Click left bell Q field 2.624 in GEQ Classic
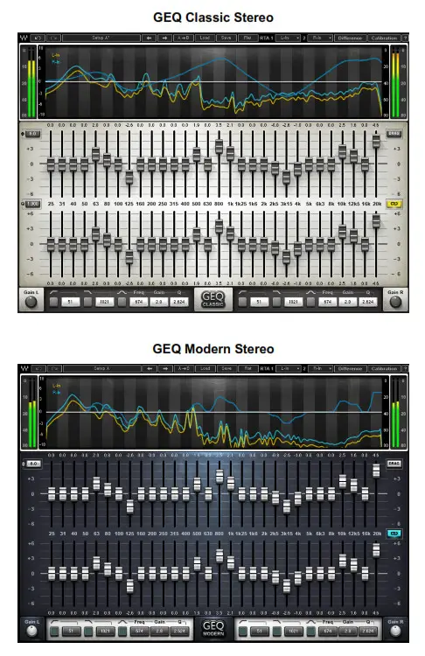Viewport: 425px width, 656px height. [x=178, y=302]
